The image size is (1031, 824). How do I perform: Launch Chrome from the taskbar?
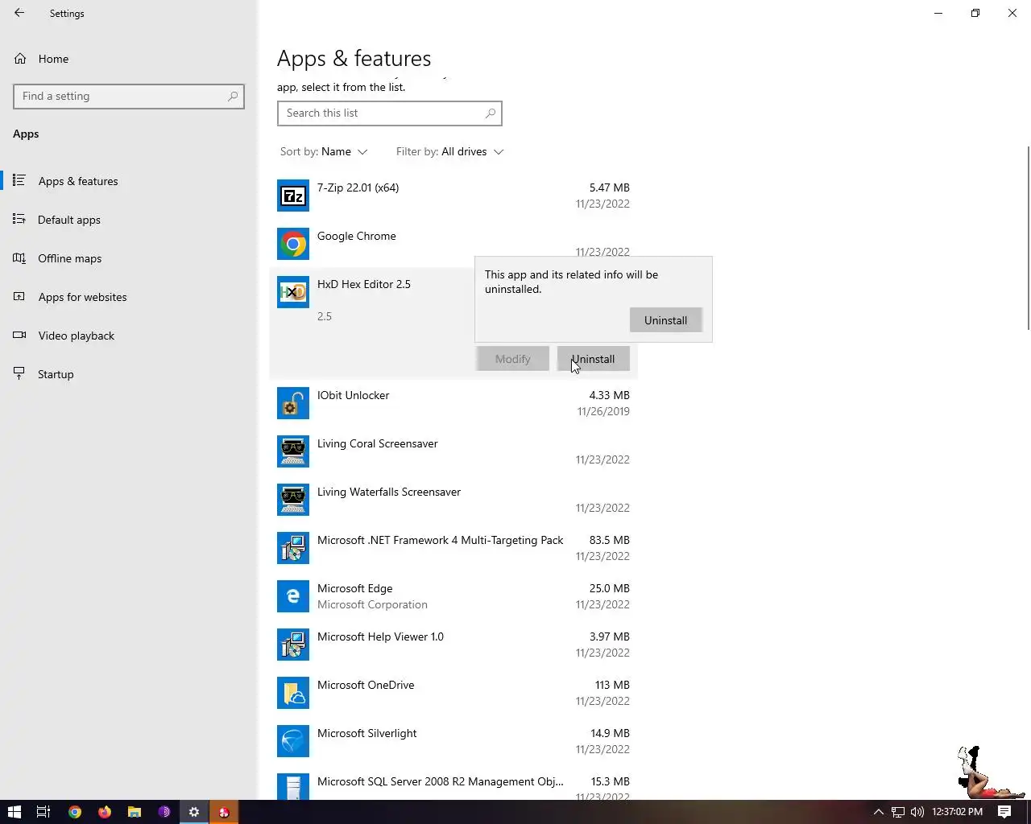(x=74, y=812)
